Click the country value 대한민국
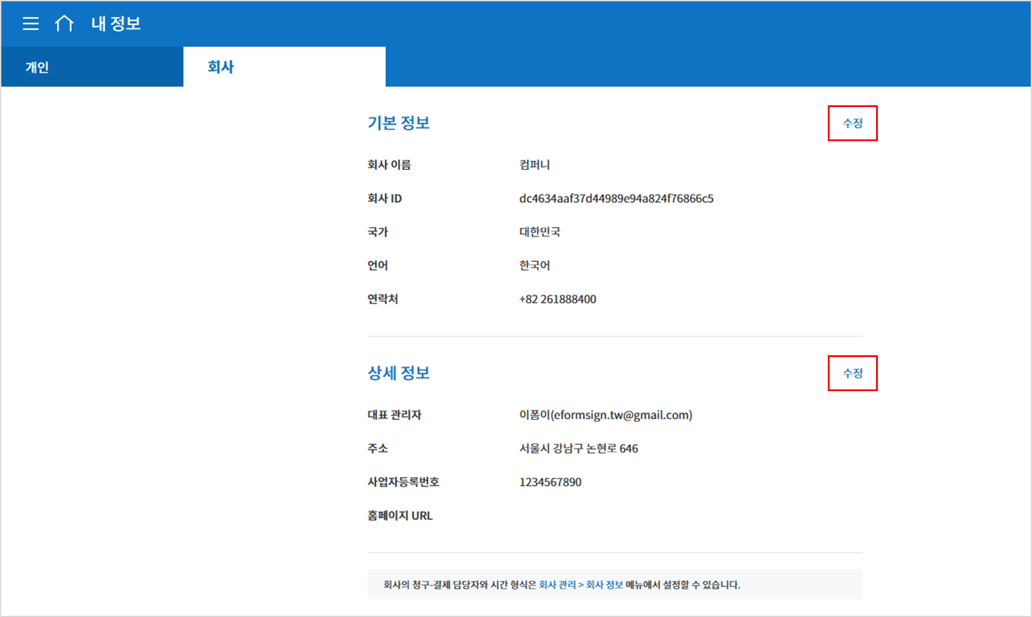This screenshot has width=1032, height=617. point(539,232)
